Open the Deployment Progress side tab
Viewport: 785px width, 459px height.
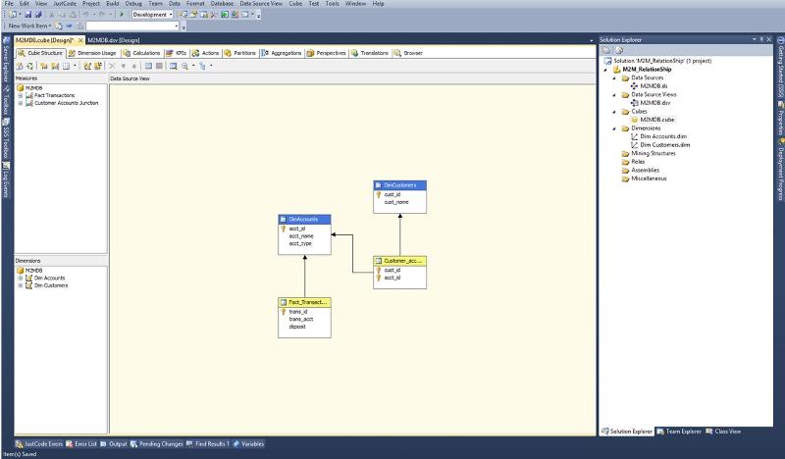tap(780, 170)
